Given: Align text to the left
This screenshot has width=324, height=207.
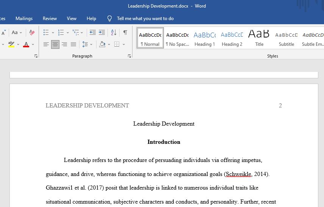Looking at the screenshot, I should [46, 44].
